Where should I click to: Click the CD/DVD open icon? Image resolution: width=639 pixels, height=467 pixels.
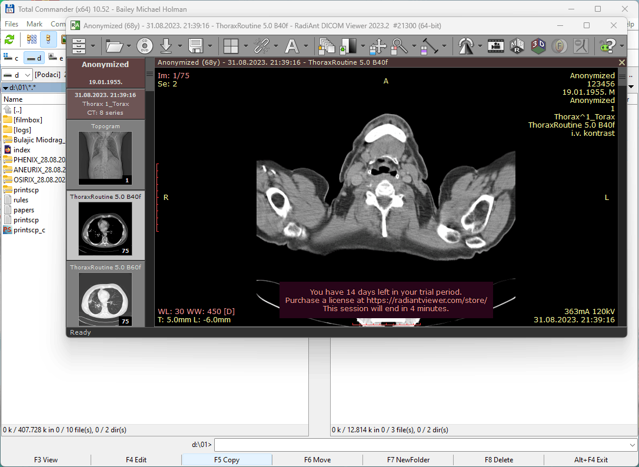(145, 45)
